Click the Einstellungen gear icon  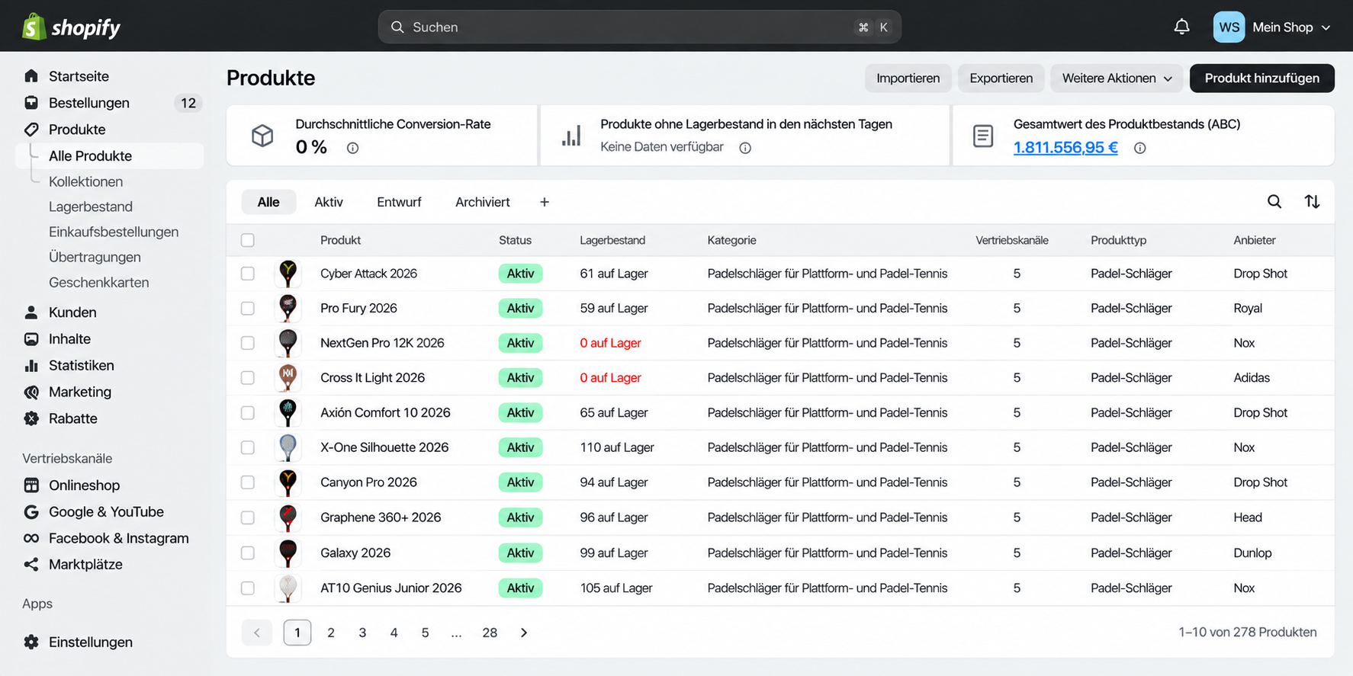click(31, 642)
